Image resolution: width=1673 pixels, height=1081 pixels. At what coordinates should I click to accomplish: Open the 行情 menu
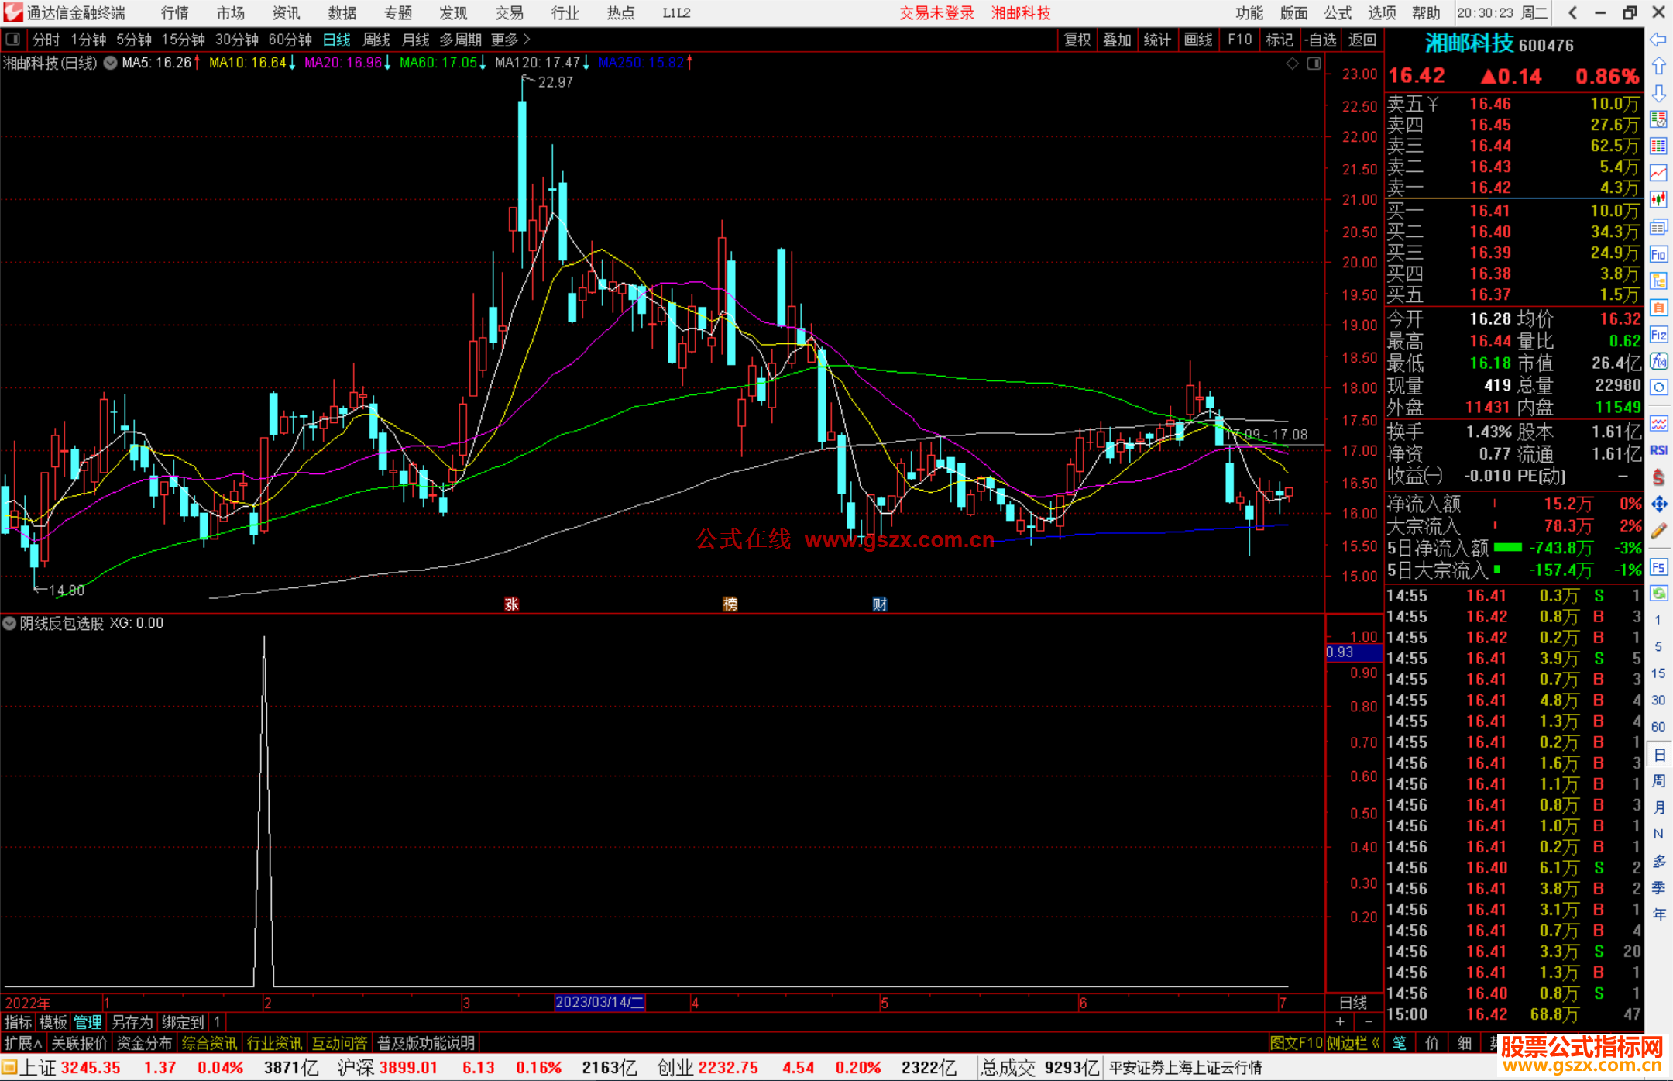pyautogui.click(x=175, y=13)
